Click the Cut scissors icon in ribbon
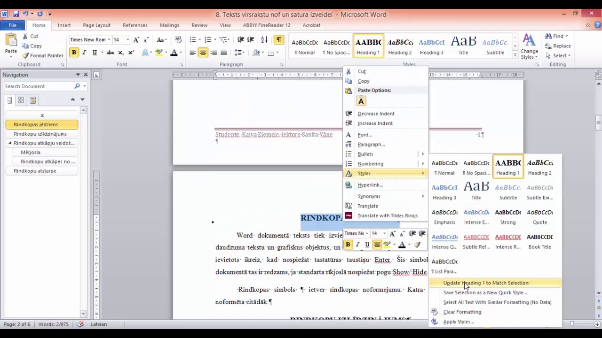Image resolution: width=602 pixels, height=338 pixels. pos(25,36)
